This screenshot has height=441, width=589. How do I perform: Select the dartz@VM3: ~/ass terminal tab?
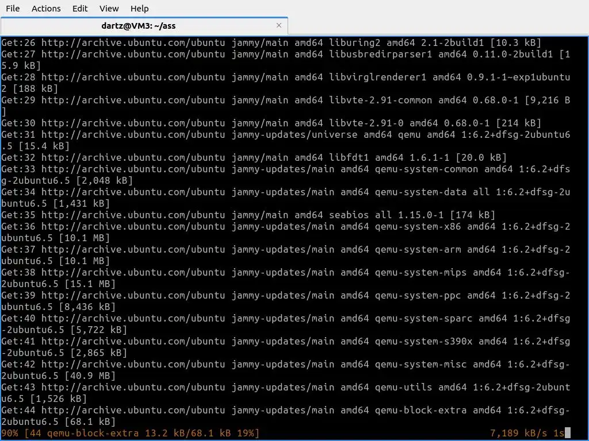138,25
